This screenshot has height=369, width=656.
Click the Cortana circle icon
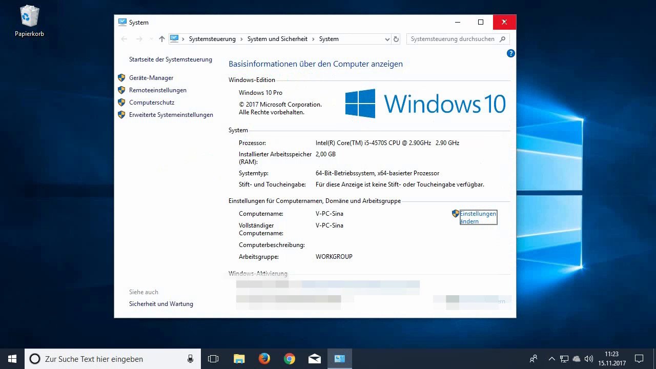tap(35, 359)
